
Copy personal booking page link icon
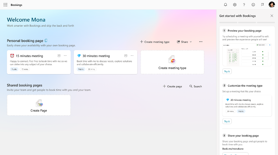[46, 40]
